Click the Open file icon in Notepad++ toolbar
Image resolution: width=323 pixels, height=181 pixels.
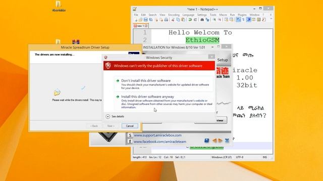(x=140, y=20)
